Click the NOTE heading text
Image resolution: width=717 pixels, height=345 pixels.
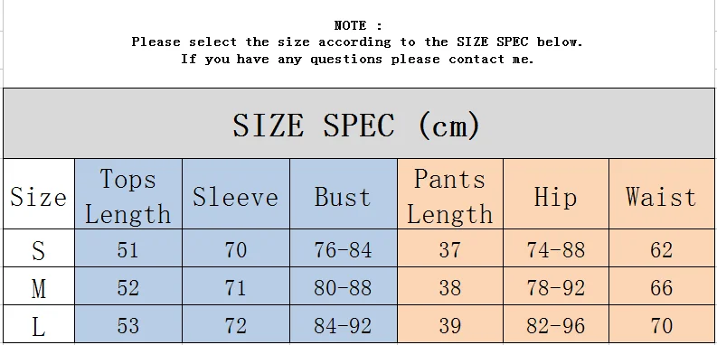[x=358, y=25]
